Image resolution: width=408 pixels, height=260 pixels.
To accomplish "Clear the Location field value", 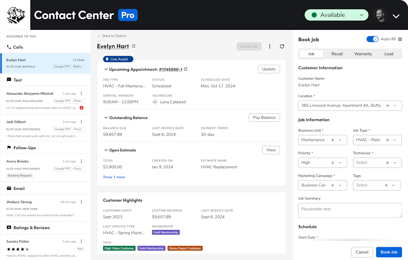I will click(x=388, y=106).
